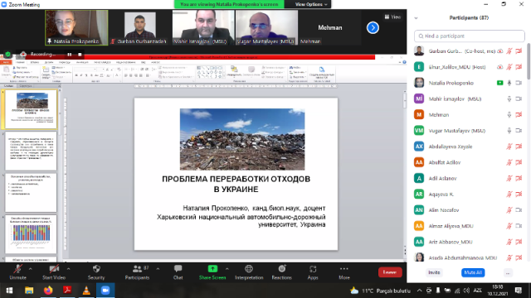Open Adobe Reader from taskbar
This screenshot has height=298, width=531.
(x=67, y=291)
